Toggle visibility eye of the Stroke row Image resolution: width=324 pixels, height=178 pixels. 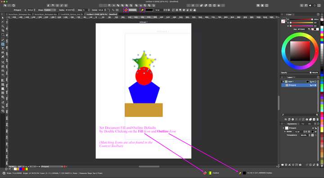(x=315, y=132)
